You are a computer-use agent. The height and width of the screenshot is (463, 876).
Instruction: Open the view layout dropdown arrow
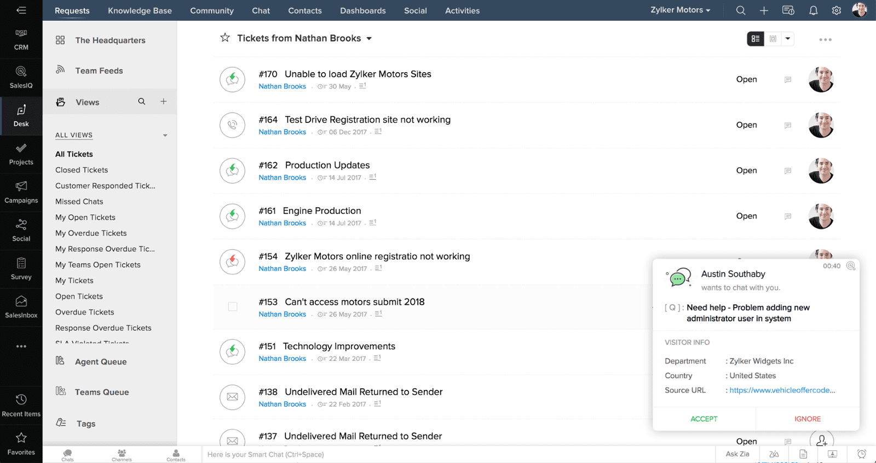(x=787, y=39)
